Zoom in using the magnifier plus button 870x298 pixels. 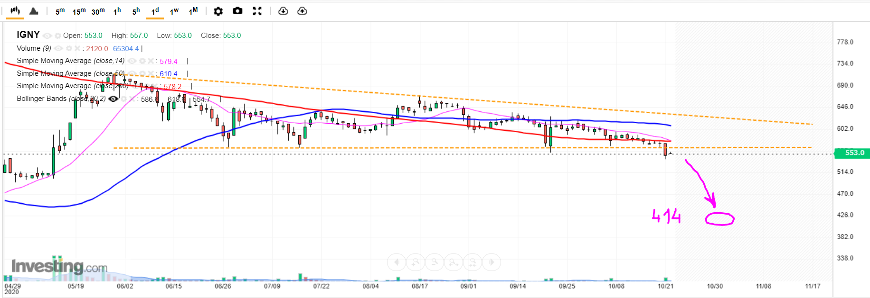(x=416, y=262)
